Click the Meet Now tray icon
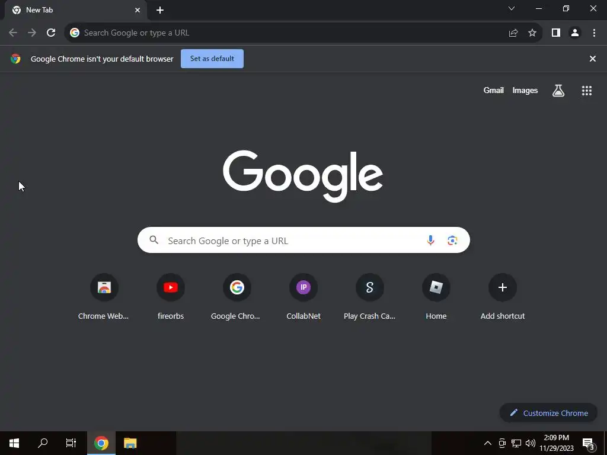Viewport: 607px width, 455px height. (x=502, y=443)
